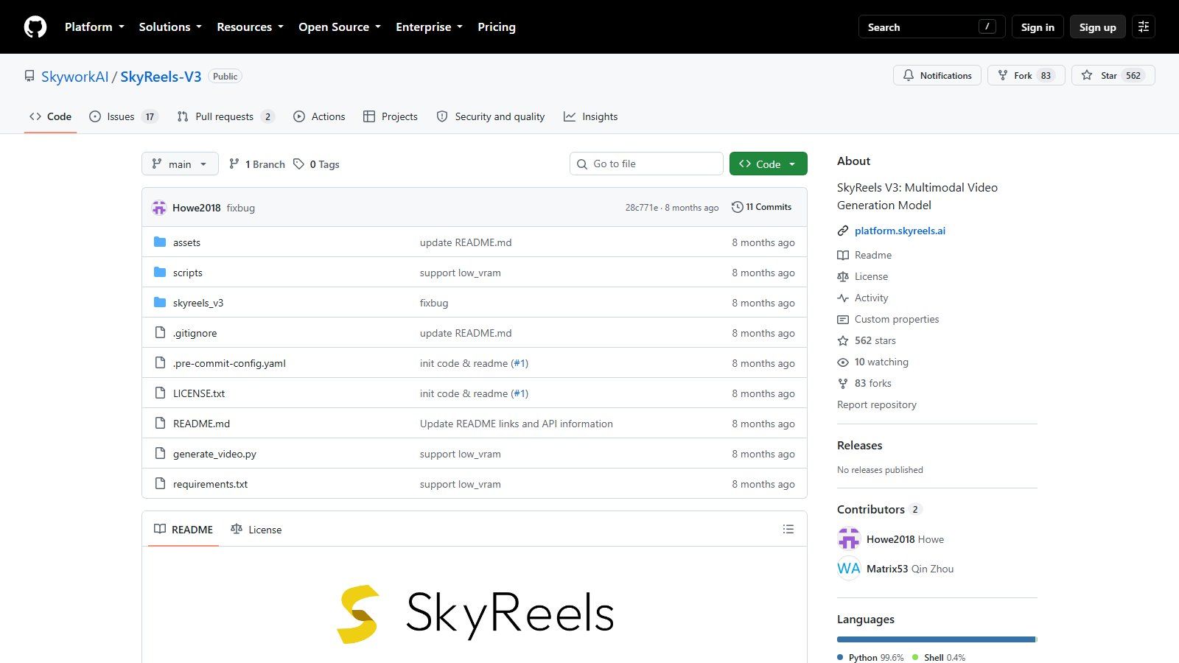This screenshot has height=663, width=1179.
Task: Open the green Code dropdown button
Action: coord(768,164)
